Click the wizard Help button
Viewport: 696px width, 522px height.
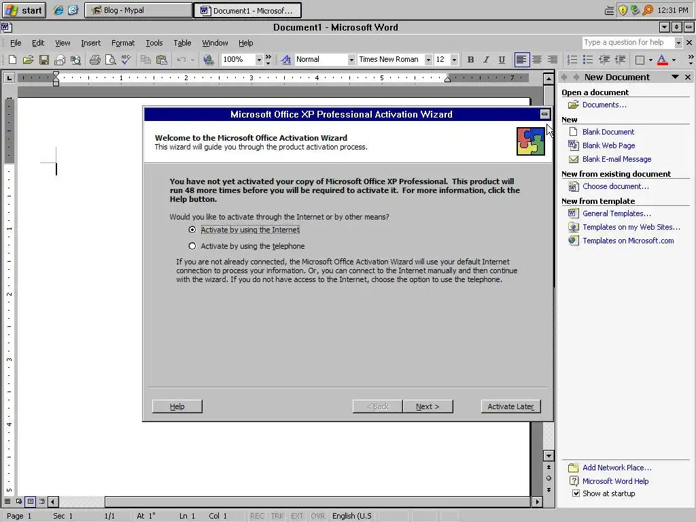[x=177, y=406]
